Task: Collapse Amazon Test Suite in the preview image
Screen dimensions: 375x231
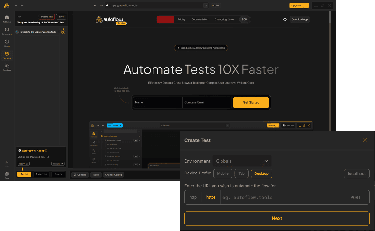Action: [139, 136]
